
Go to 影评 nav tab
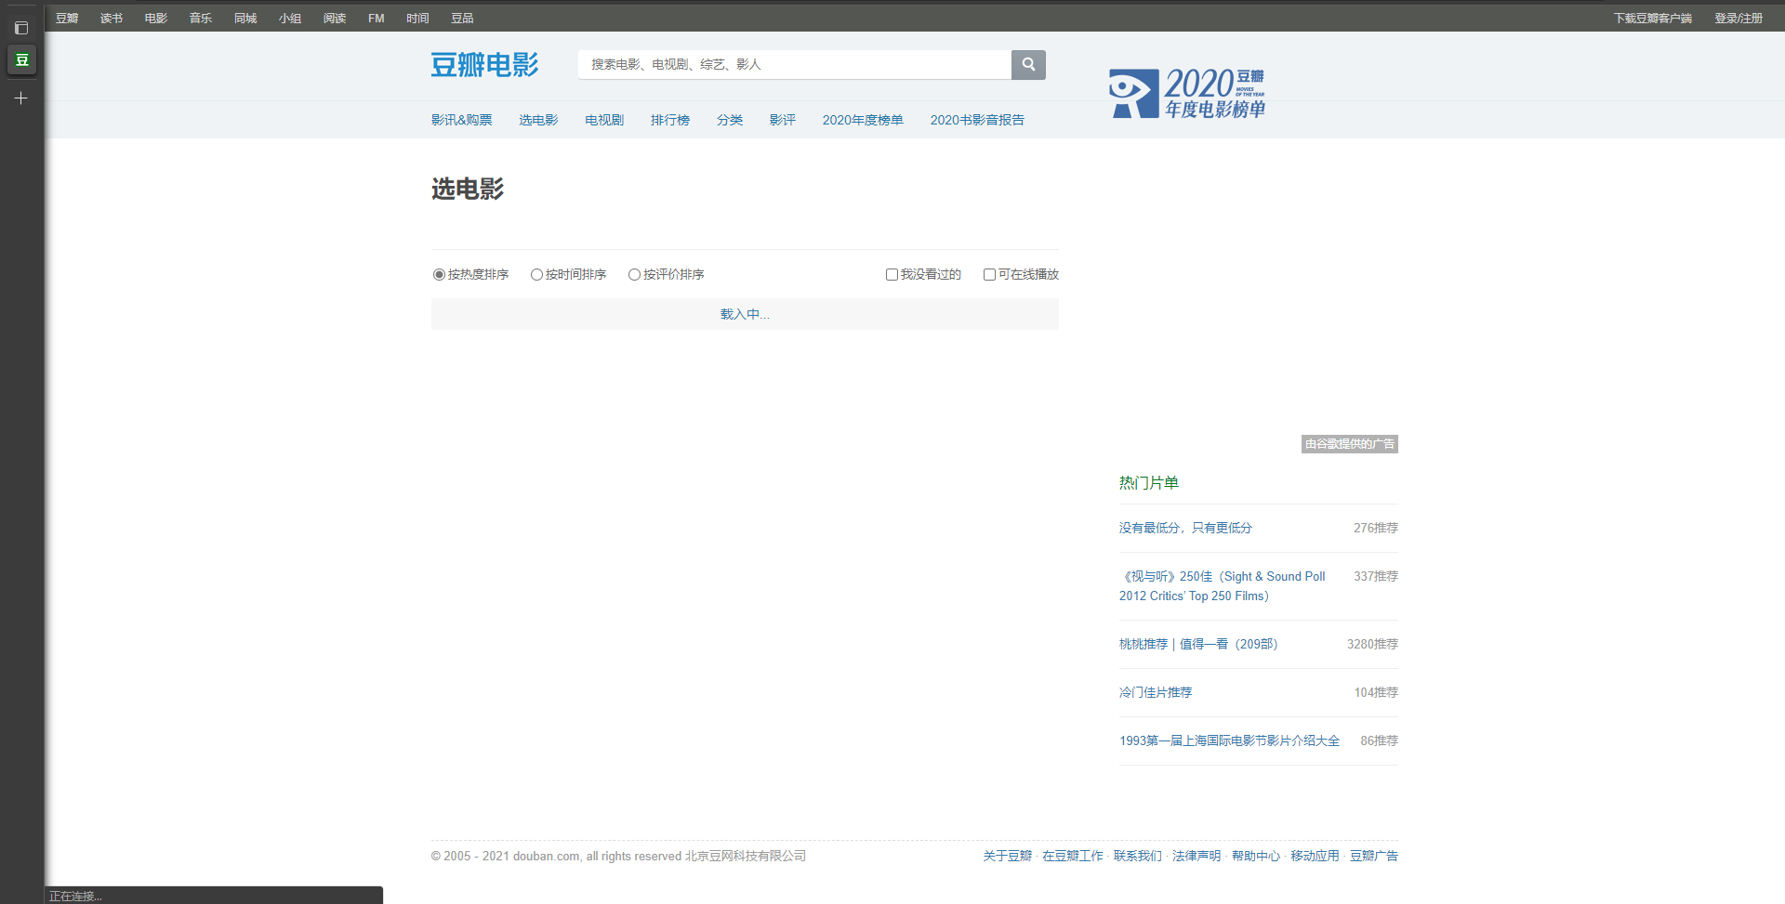[x=783, y=120]
